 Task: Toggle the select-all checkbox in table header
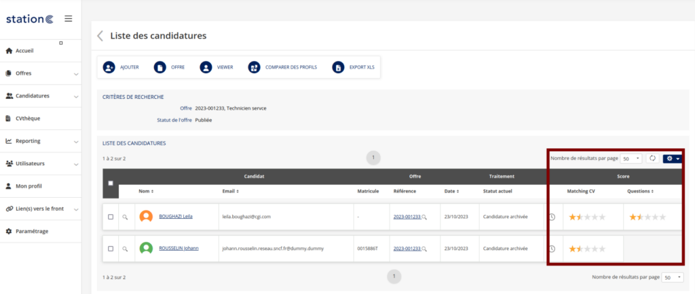[111, 184]
